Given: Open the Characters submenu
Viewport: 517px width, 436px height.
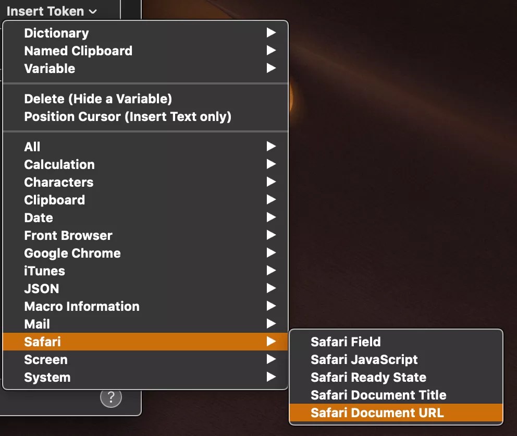Looking at the screenshot, I should tap(58, 182).
